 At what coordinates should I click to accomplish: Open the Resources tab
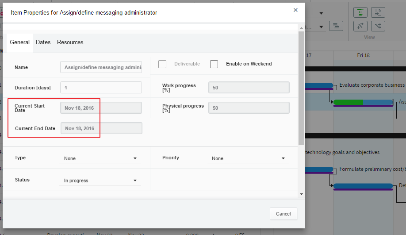pos(70,42)
